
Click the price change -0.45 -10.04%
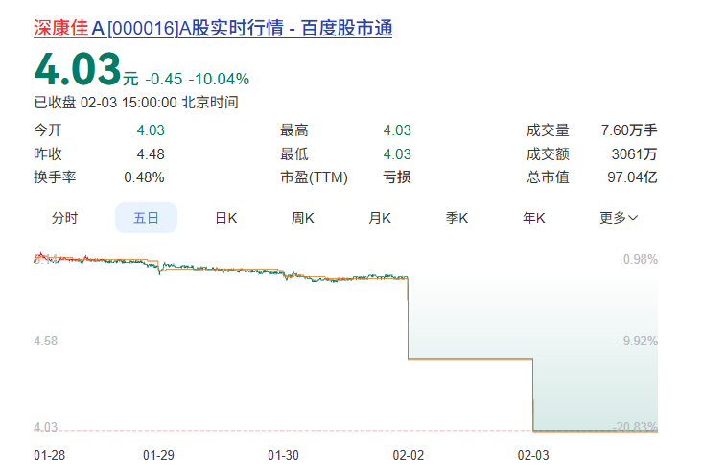click(197, 80)
